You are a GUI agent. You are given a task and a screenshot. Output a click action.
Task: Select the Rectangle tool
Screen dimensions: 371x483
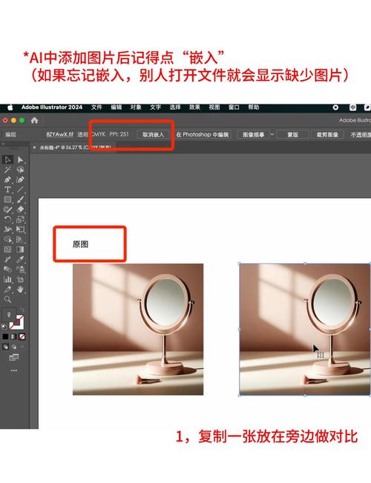[7, 199]
